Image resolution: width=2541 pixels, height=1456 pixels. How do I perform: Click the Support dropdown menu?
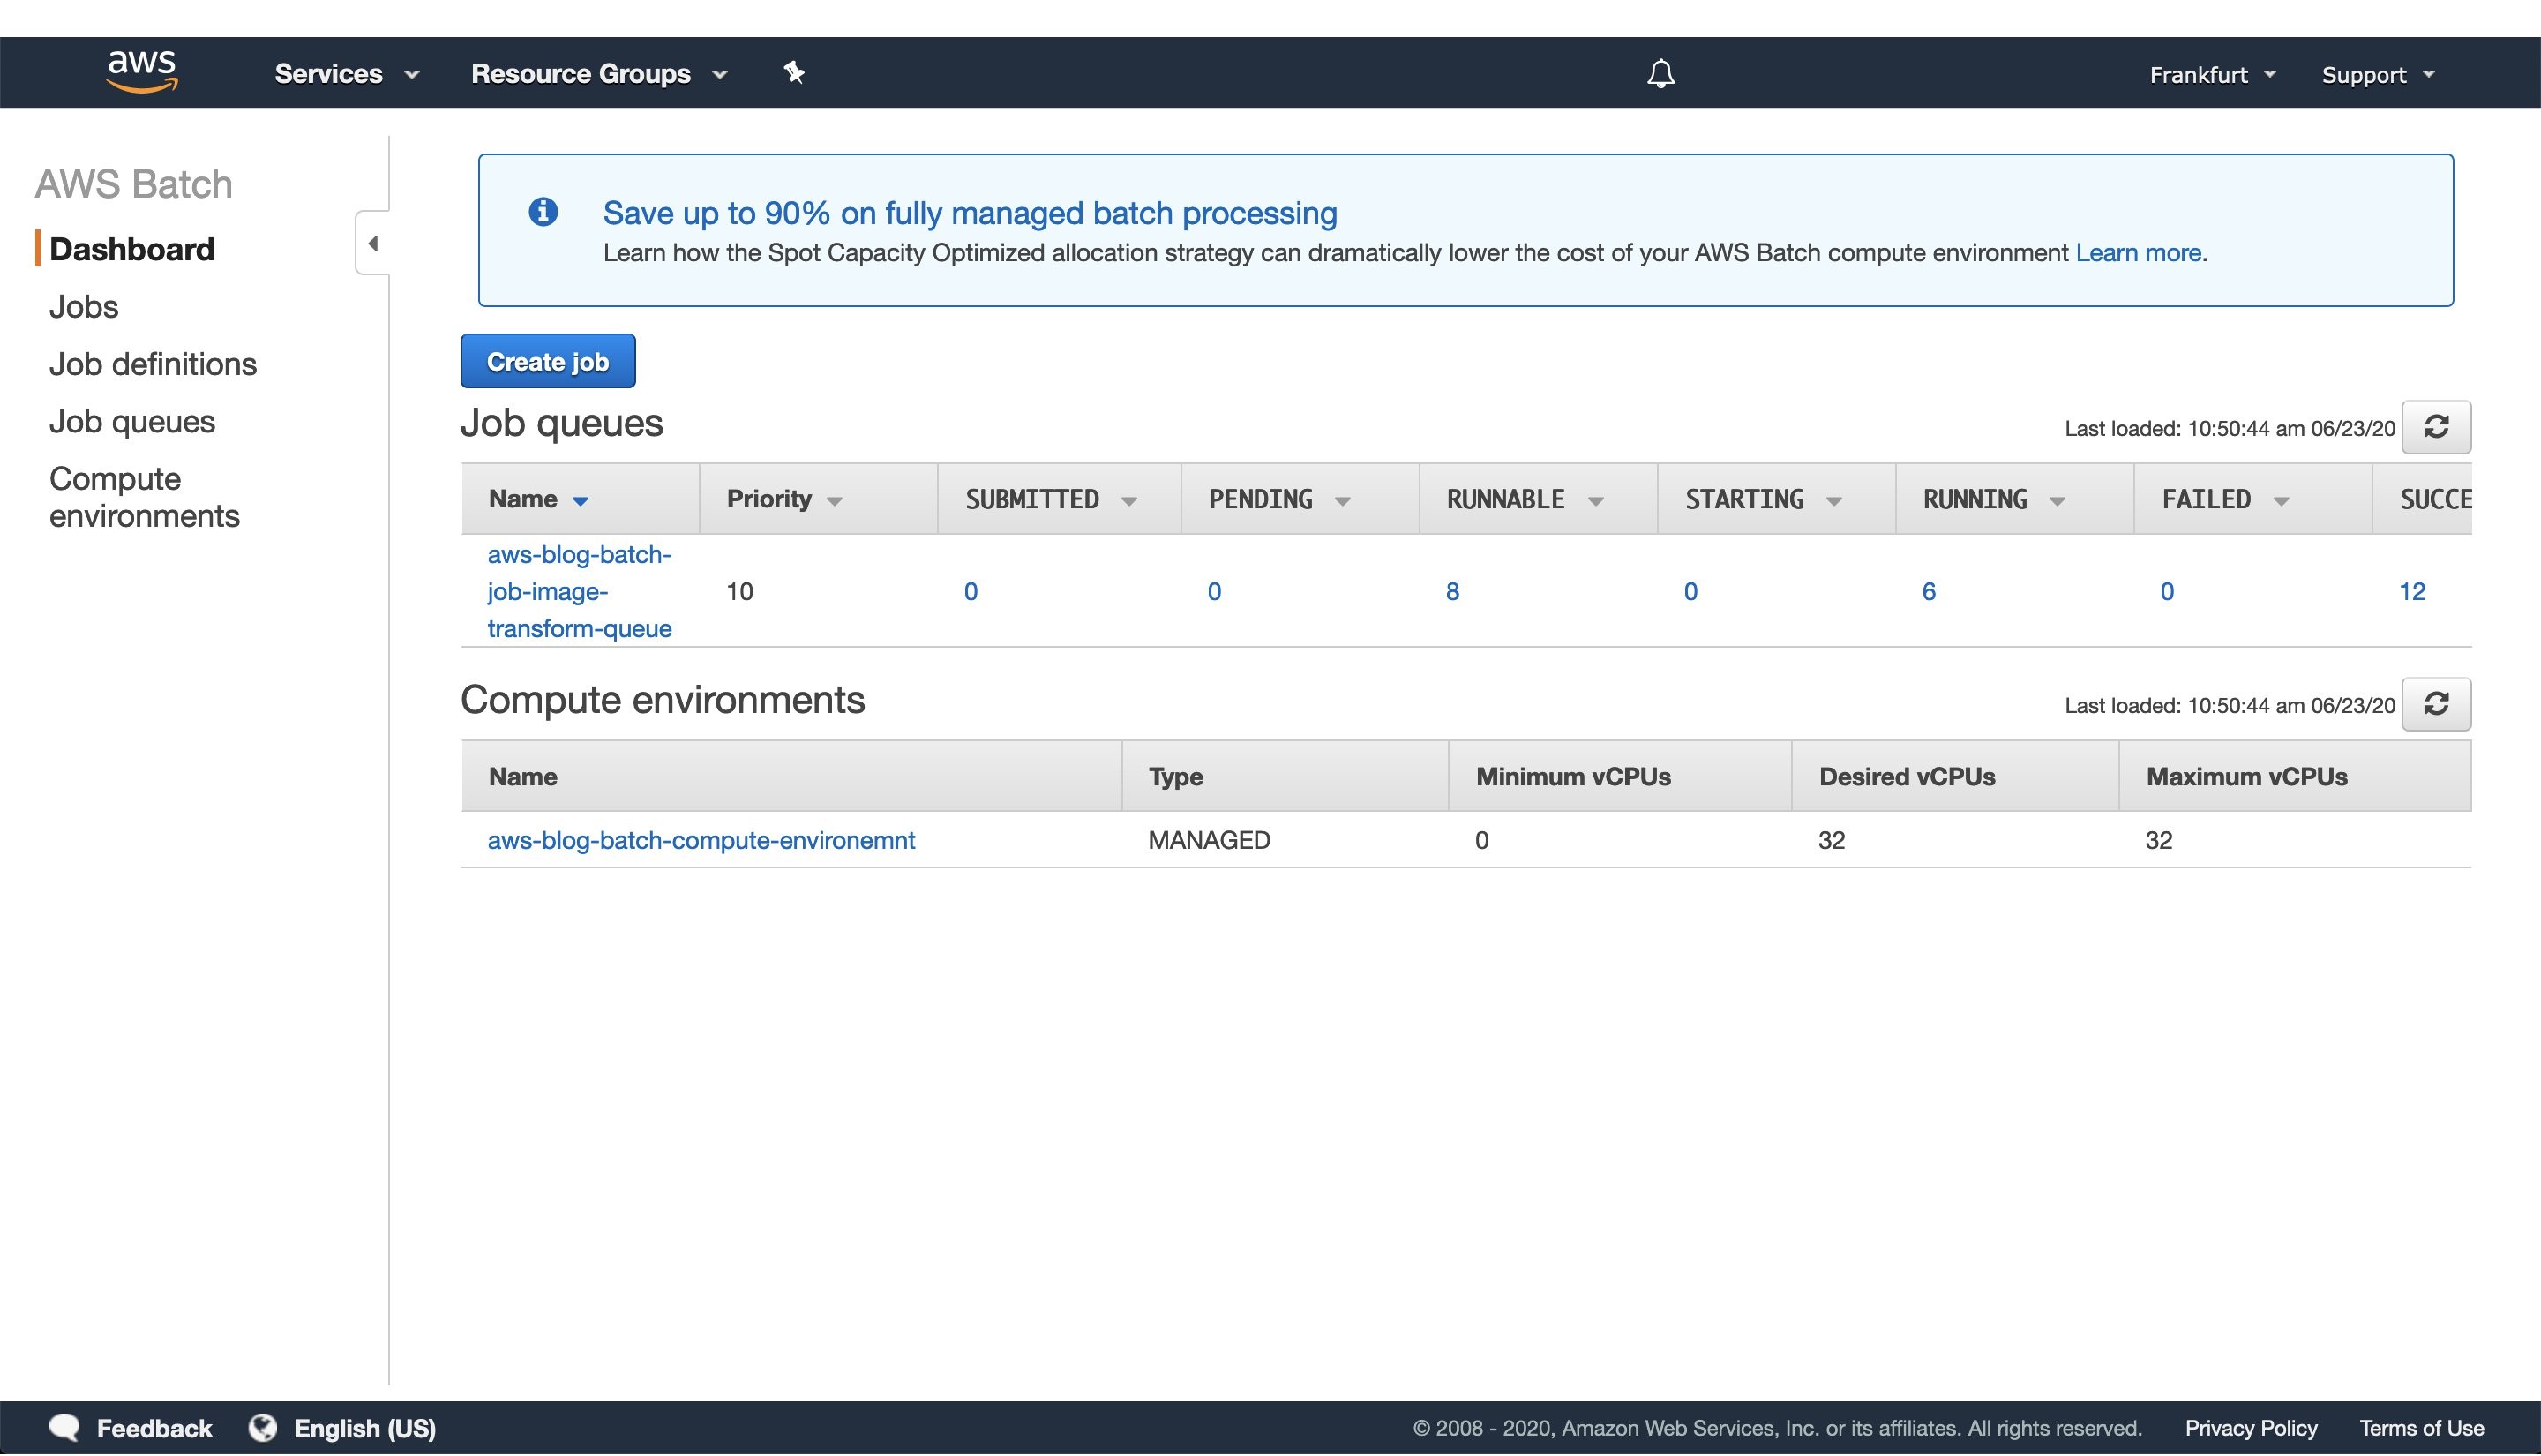(x=2375, y=73)
